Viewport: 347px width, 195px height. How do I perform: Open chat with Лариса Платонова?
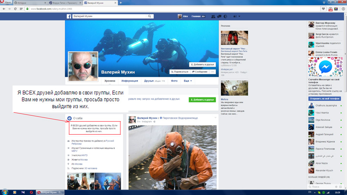coord(325,149)
